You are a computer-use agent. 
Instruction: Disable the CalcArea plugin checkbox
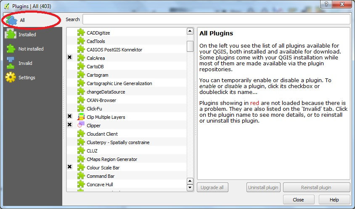coord(70,57)
